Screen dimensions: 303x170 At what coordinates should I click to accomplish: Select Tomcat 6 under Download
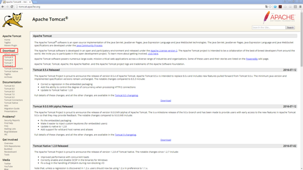(x=8, y=66)
